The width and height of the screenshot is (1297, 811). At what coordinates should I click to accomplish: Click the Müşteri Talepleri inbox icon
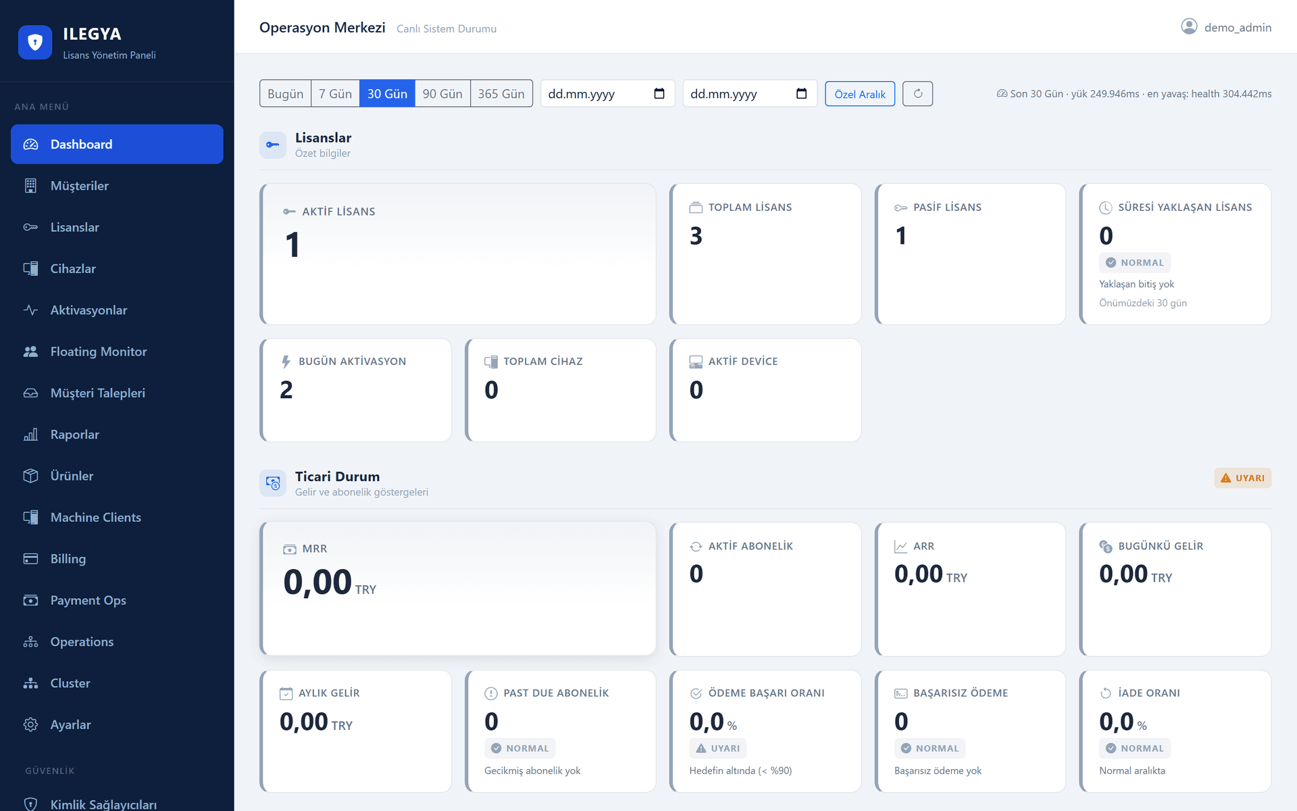tap(31, 393)
